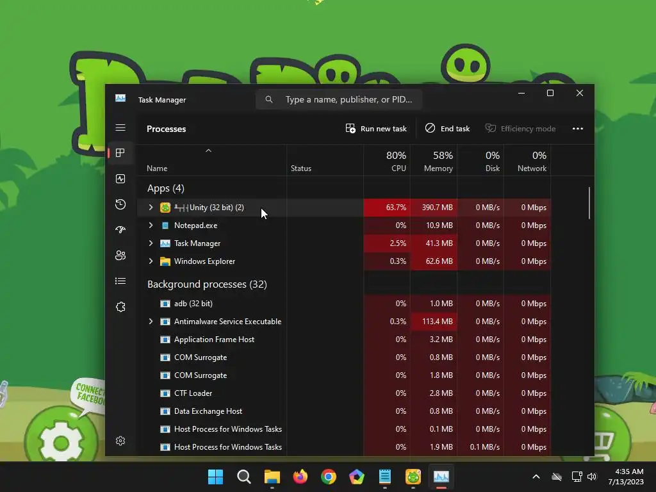Open the Task Manager hamburger navigation menu
Image resolution: width=656 pixels, height=492 pixels.
click(120, 127)
